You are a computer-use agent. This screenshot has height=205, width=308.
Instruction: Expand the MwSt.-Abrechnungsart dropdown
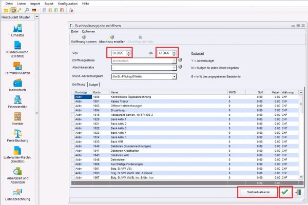point(175,76)
